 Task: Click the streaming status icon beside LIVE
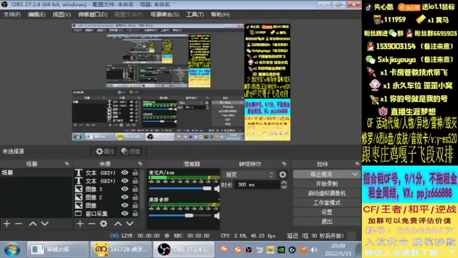(x=114, y=236)
